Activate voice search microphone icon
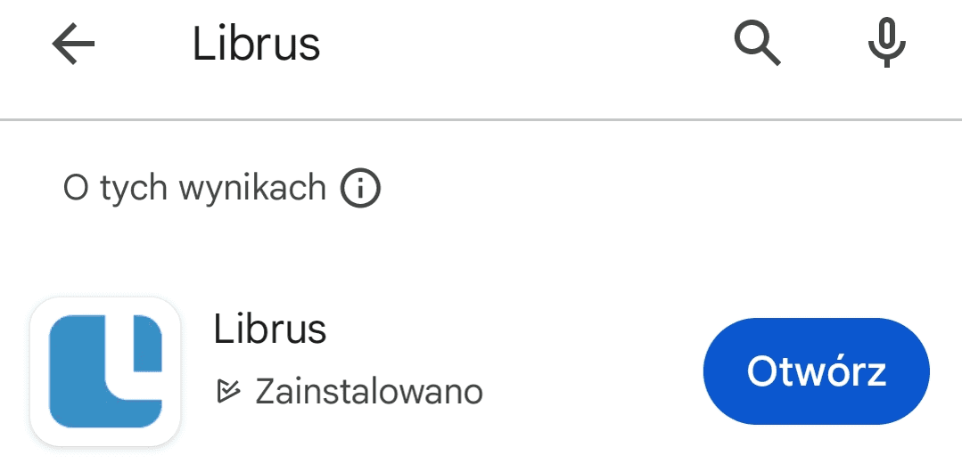 887,44
